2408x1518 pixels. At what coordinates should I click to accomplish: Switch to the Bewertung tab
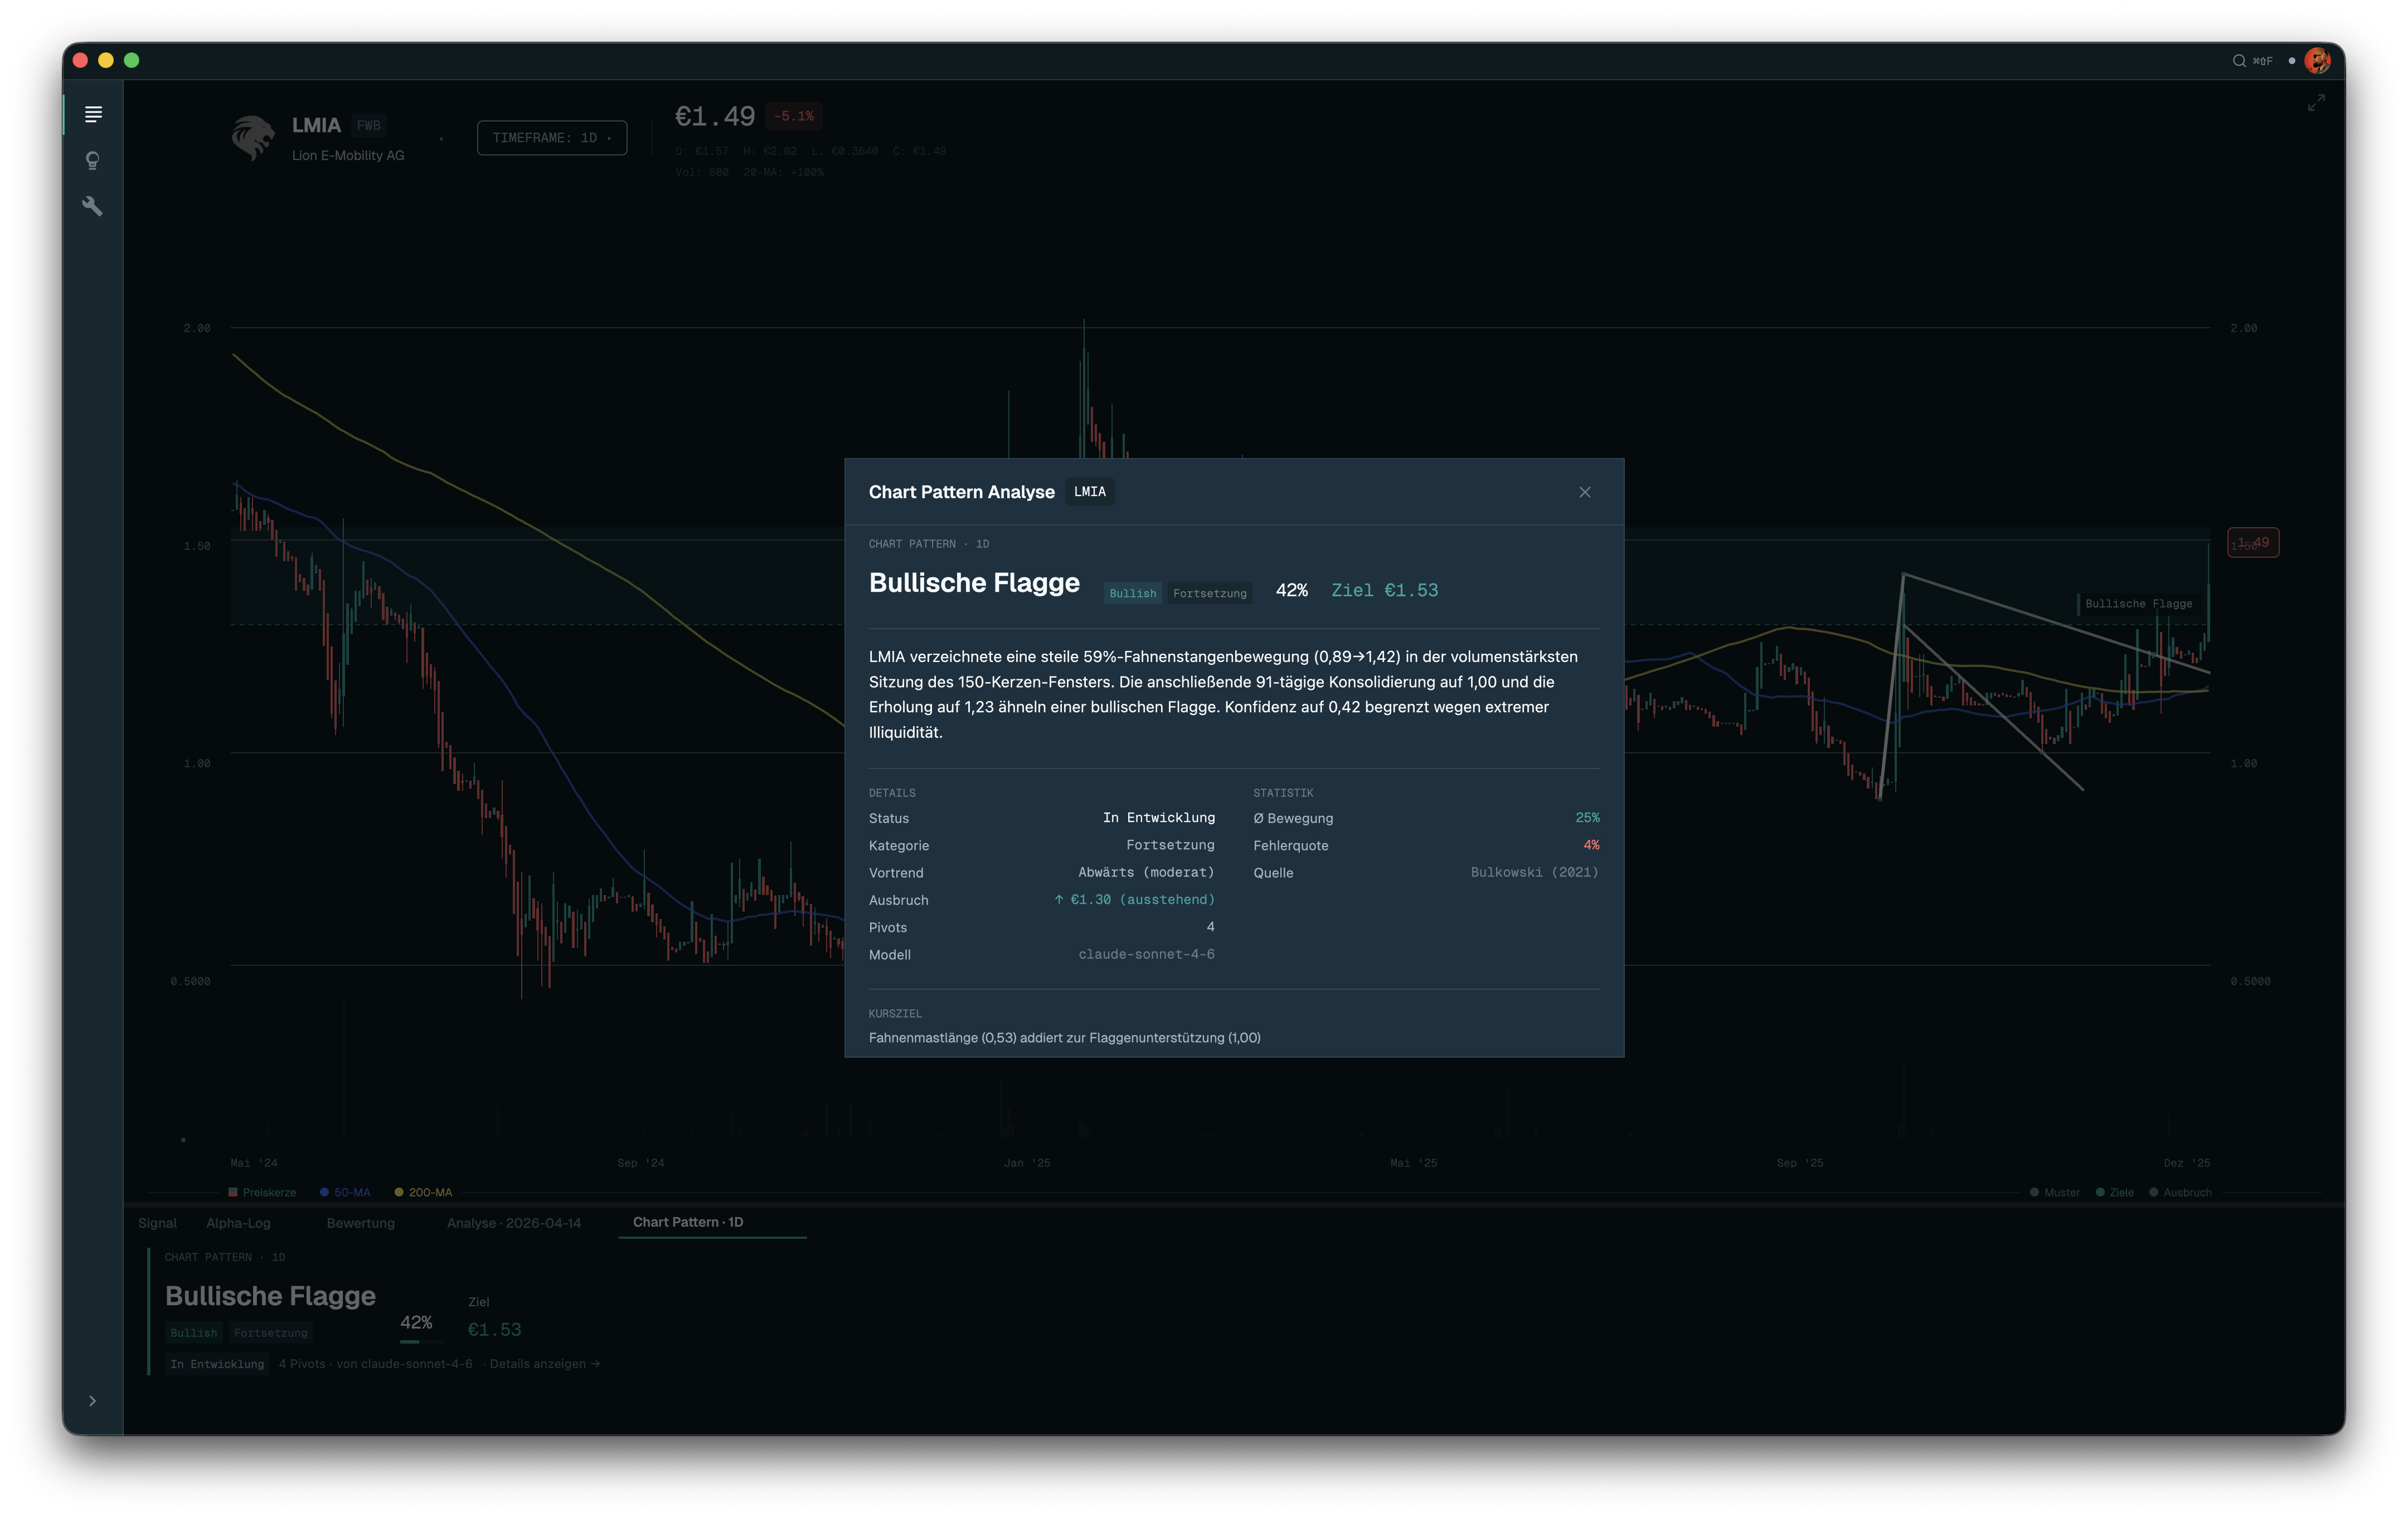360,1223
